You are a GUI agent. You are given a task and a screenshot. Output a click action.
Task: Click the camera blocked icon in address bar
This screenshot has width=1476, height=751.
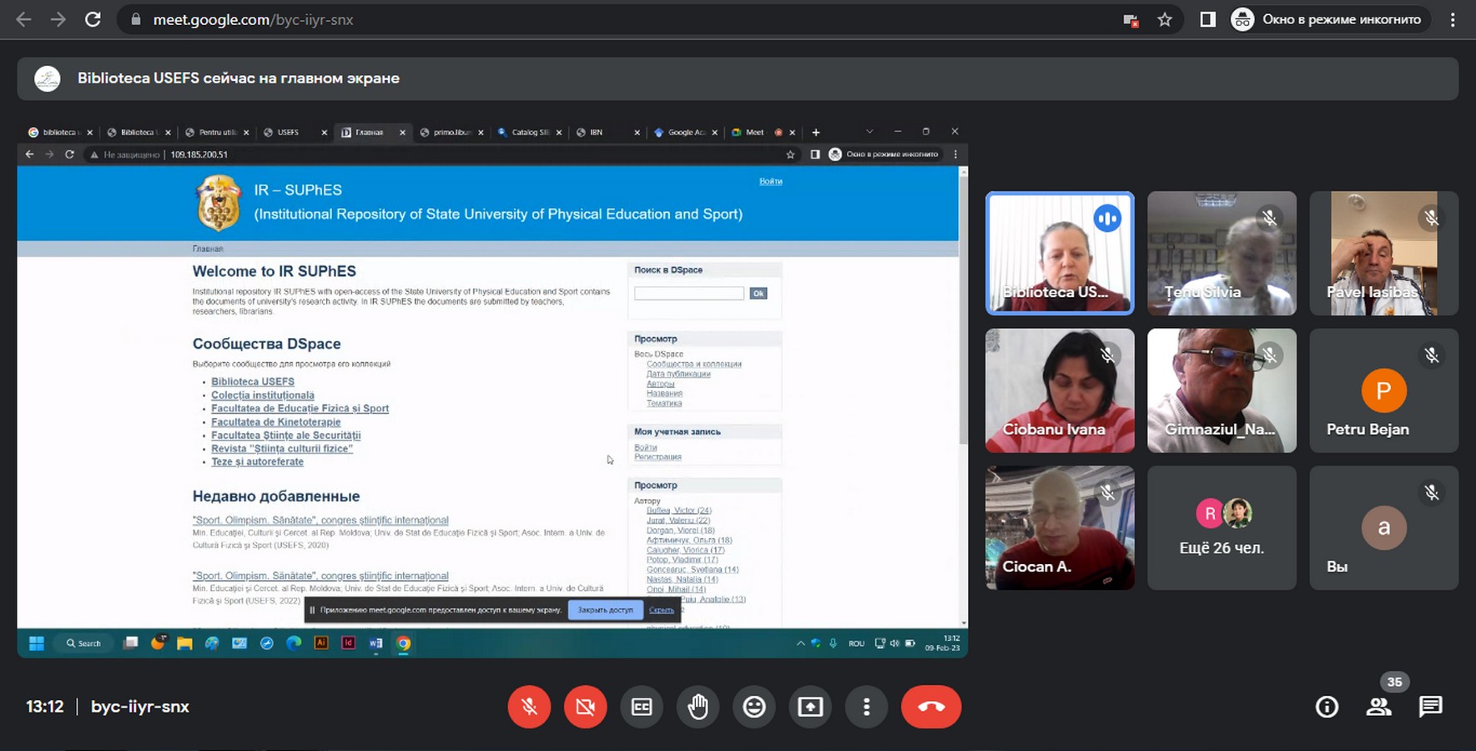1131,20
